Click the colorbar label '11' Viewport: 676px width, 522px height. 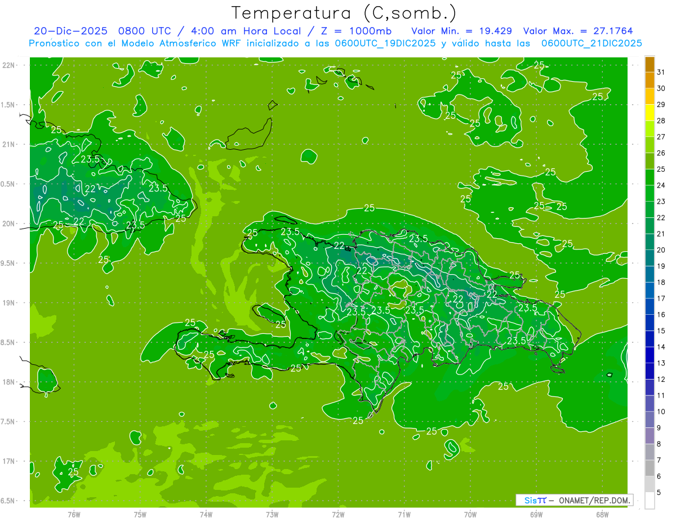(x=661, y=395)
